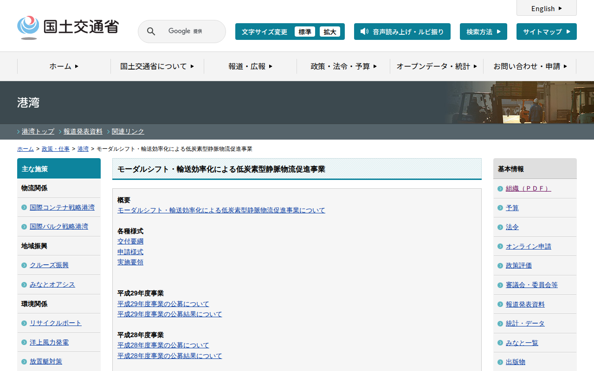Expand the 報道・広報 navigation menu

pyautogui.click(x=250, y=66)
